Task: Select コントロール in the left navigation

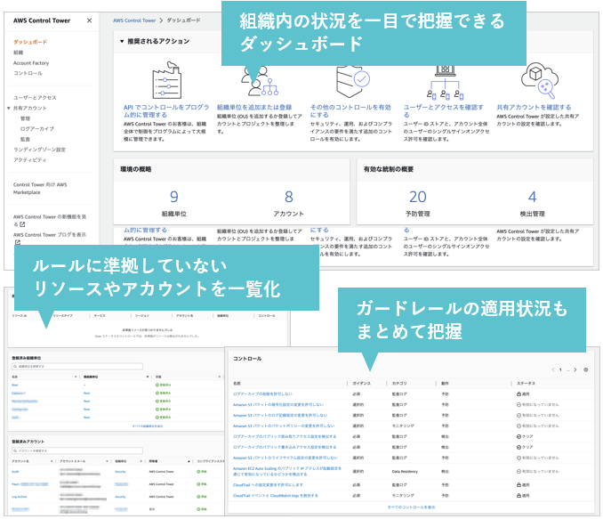Action: click(28, 73)
